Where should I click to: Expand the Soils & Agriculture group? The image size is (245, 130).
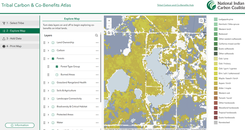[x=48, y=91]
